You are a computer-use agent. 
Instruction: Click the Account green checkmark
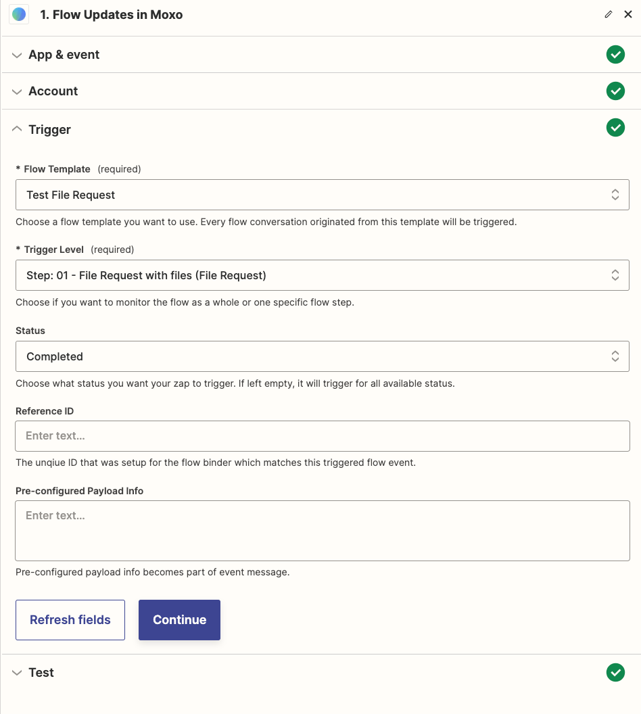615,91
